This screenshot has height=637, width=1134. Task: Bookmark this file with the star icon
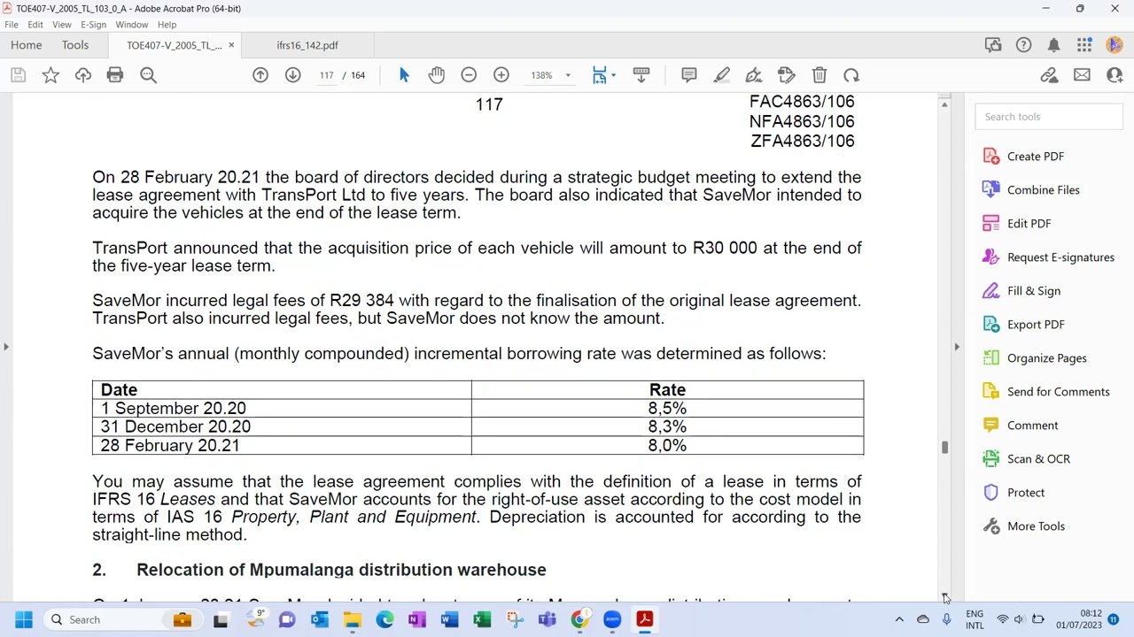50,75
